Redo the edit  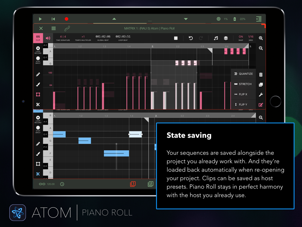[x=201, y=38]
